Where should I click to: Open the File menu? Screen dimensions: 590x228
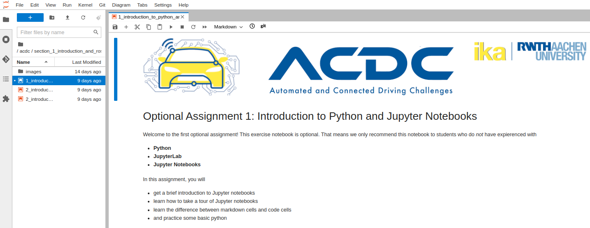point(19,5)
